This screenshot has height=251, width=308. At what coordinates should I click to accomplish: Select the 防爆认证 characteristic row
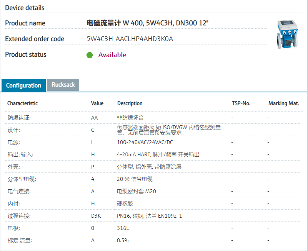(x=19, y=118)
